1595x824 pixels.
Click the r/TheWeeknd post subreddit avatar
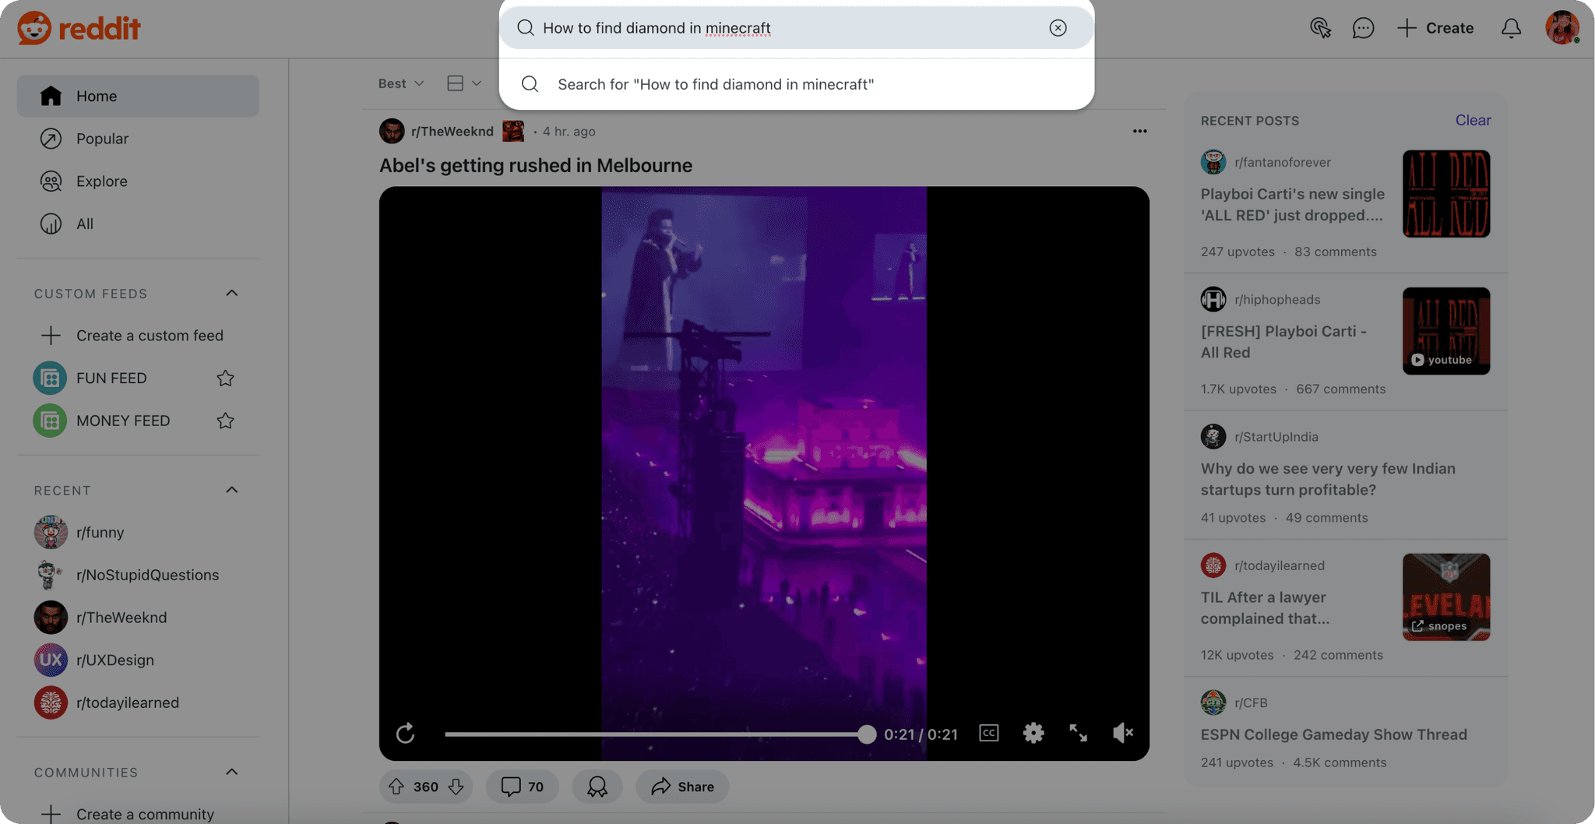click(392, 131)
